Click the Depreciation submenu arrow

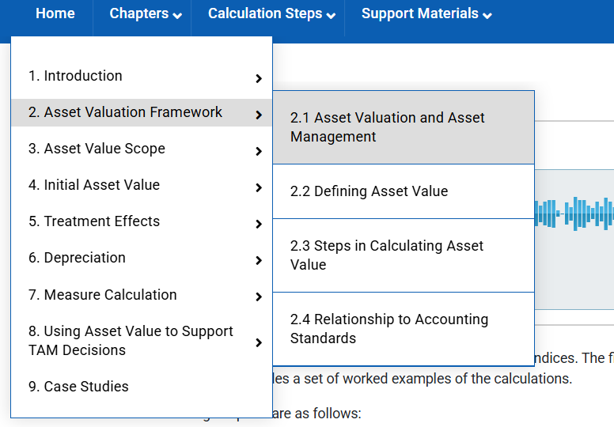[259, 261]
